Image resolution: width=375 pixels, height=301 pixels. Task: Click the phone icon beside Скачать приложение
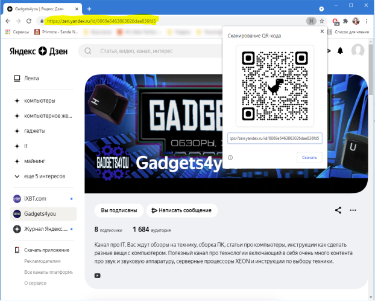tap(17, 250)
